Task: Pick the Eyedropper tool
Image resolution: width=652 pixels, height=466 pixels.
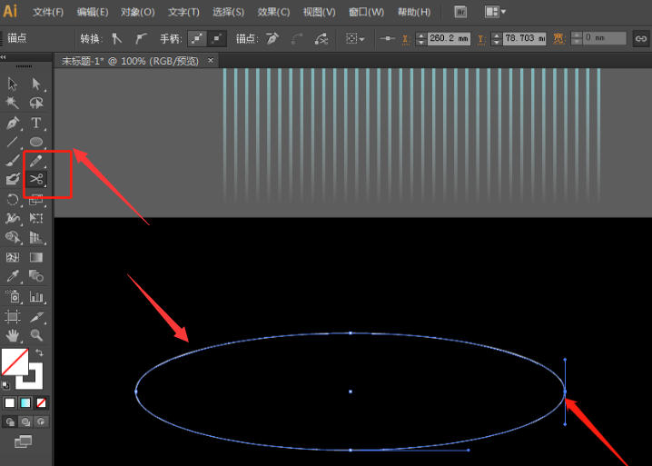Action: [x=13, y=276]
